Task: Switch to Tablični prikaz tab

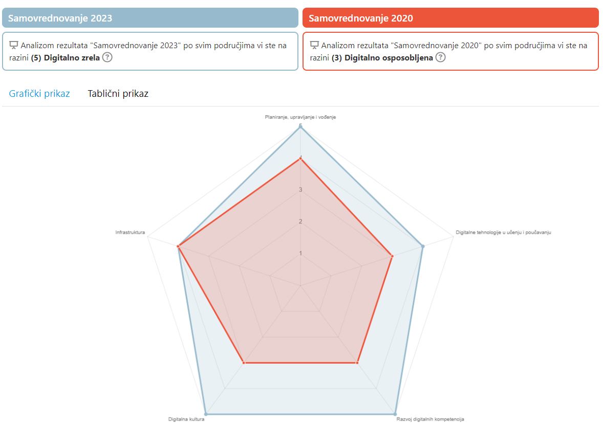Action: tap(118, 94)
